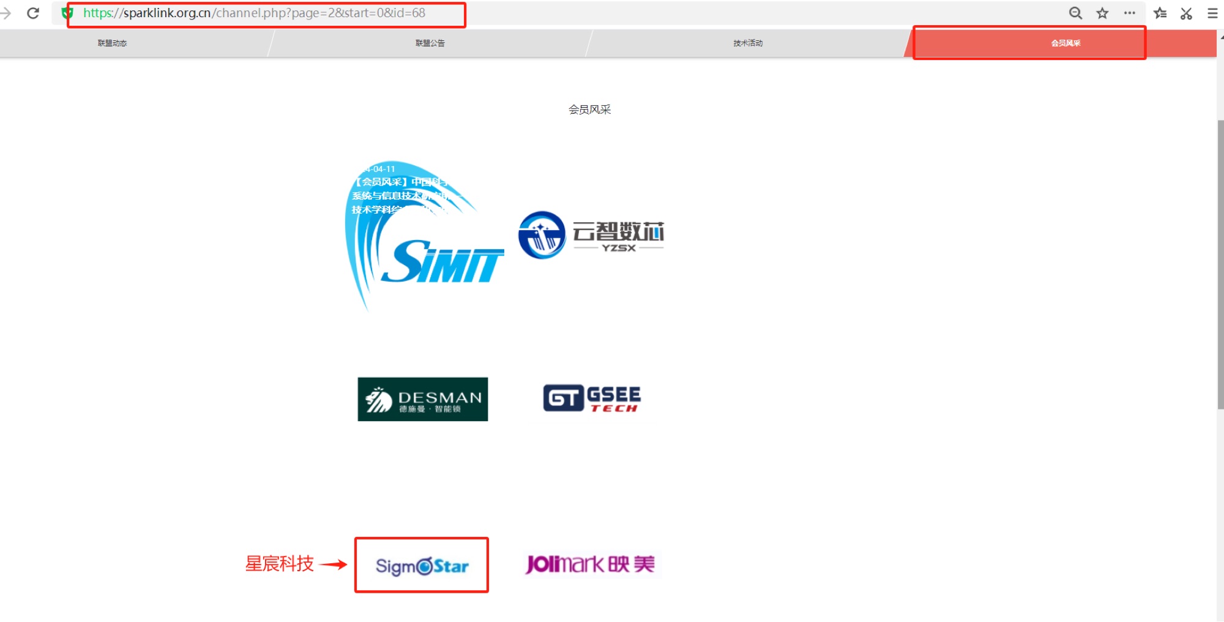Switch to the 联盟动态 tab
The width and height of the screenshot is (1224, 622).
point(112,43)
